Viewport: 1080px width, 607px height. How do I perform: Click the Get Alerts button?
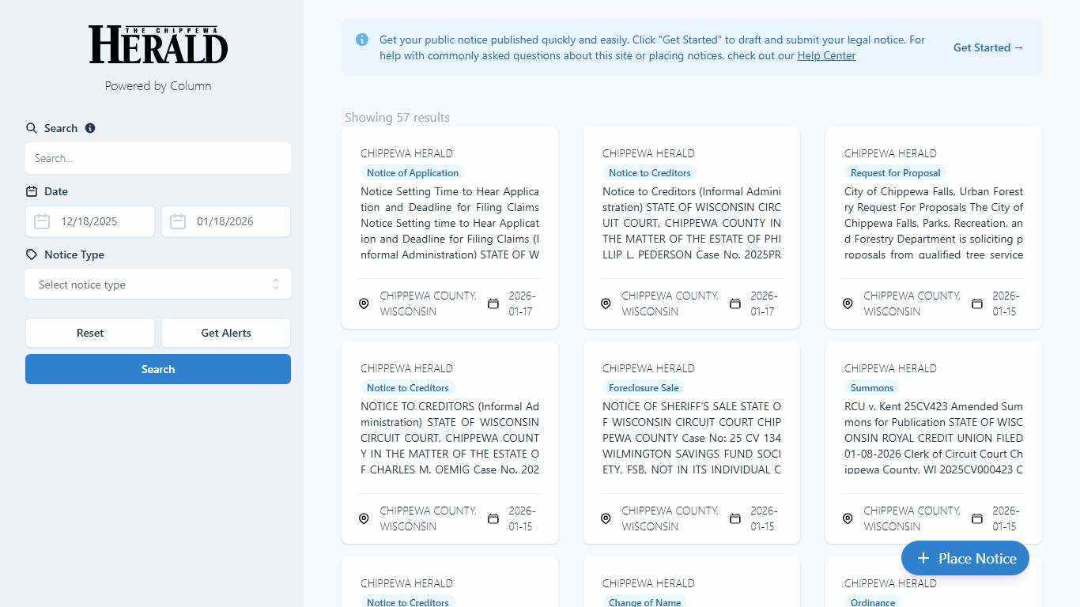[x=226, y=333]
